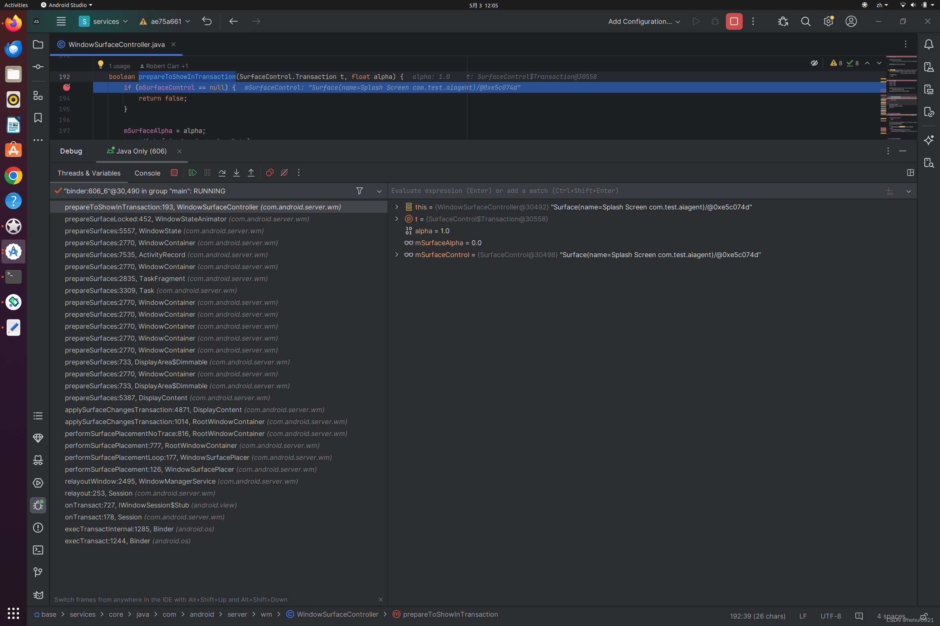Click the '1 usage' inlay link
940x626 pixels.
click(119, 66)
